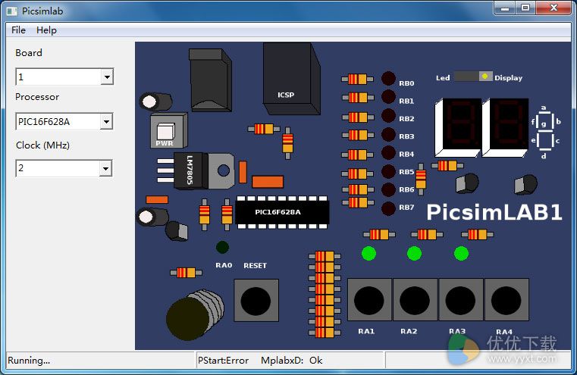
Task: Click the PIC16F628A chip on board
Action: (x=282, y=212)
